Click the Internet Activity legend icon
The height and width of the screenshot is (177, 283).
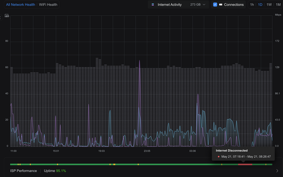[x=153, y=5]
